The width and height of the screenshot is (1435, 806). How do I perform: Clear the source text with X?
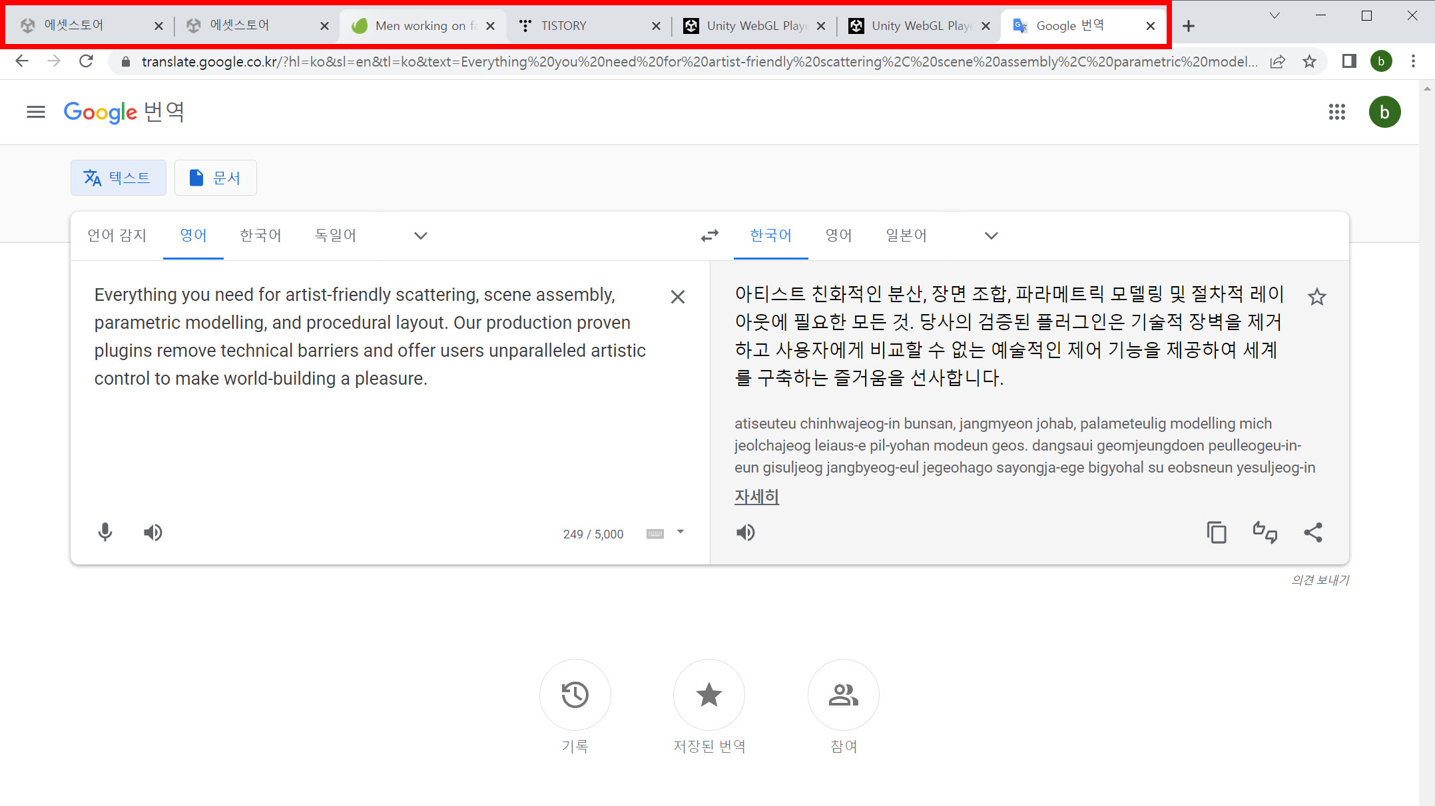[678, 297]
